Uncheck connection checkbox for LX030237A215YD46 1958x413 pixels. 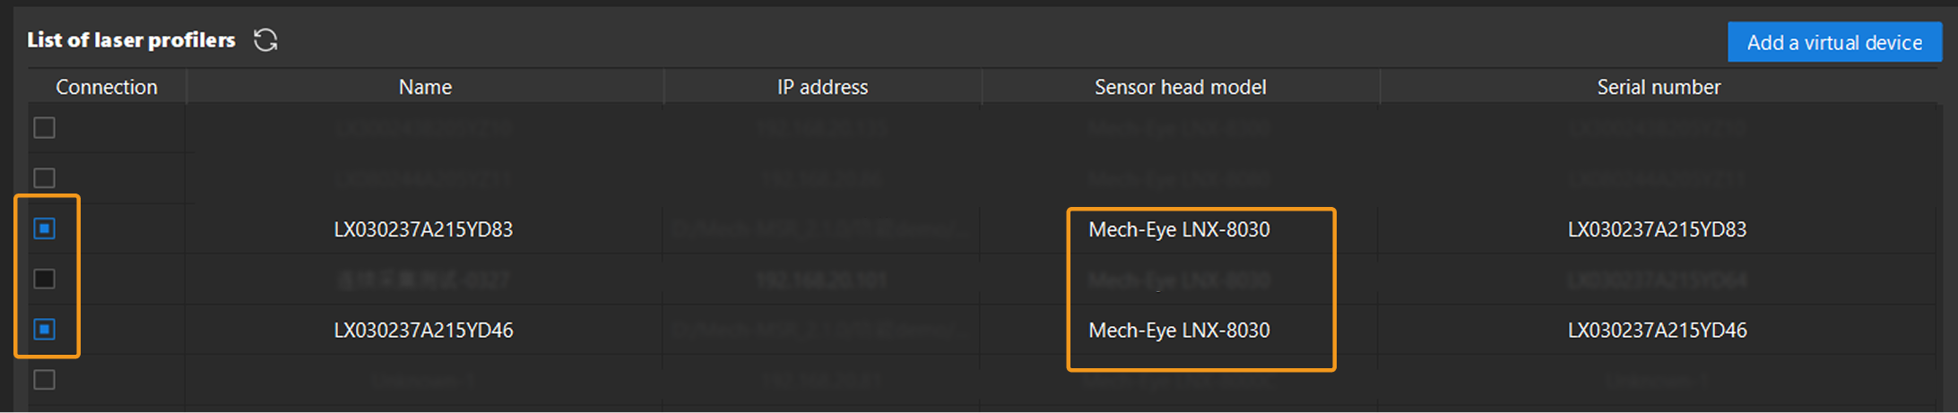tap(45, 330)
